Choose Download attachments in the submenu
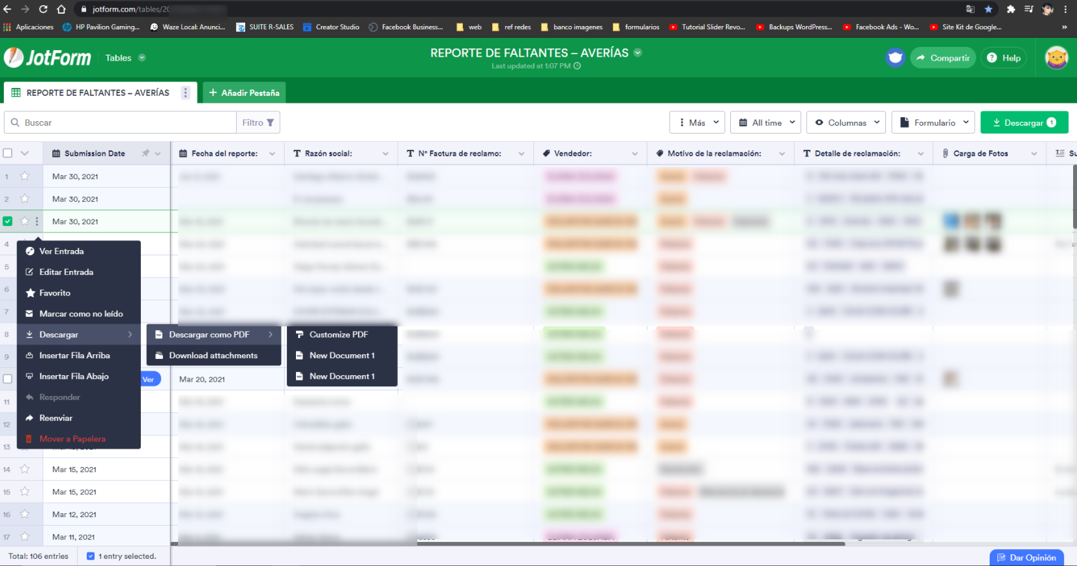The width and height of the screenshot is (1077, 566). point(213,356)
